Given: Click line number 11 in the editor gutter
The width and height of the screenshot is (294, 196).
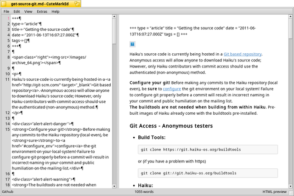Looking at the screenshot, I should click(7, 79).
